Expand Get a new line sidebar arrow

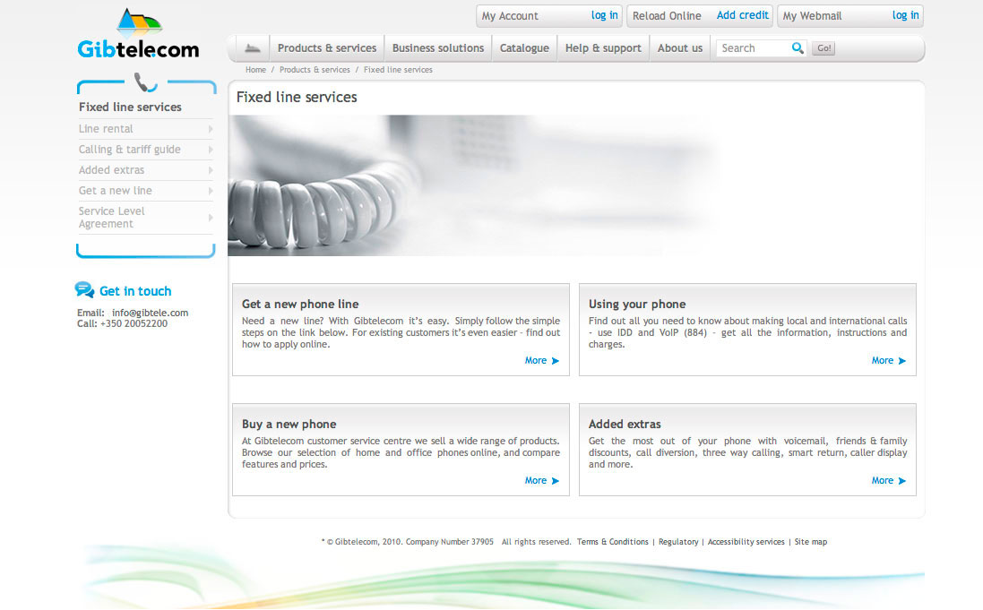click(x=210, y=191)
